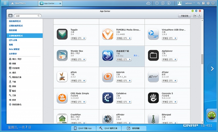
Task: Open QNAP 應用工具 in bottom bar
Action: click(109, 128)
